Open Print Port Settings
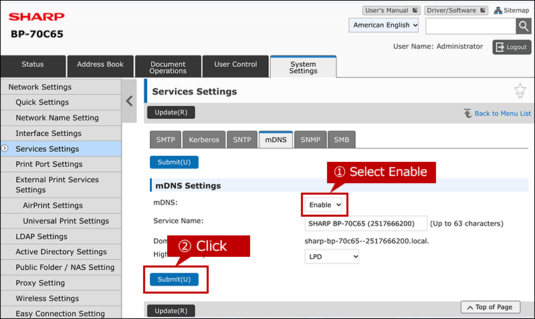 [x=61, y=164]
